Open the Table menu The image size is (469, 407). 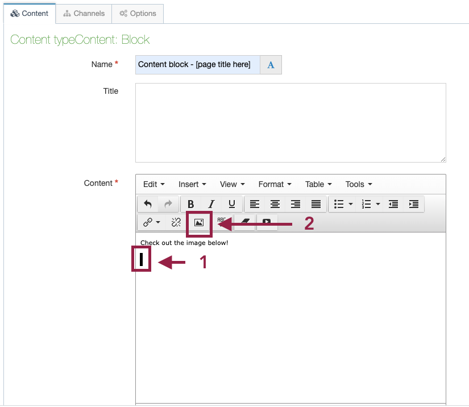pos(318,184)
